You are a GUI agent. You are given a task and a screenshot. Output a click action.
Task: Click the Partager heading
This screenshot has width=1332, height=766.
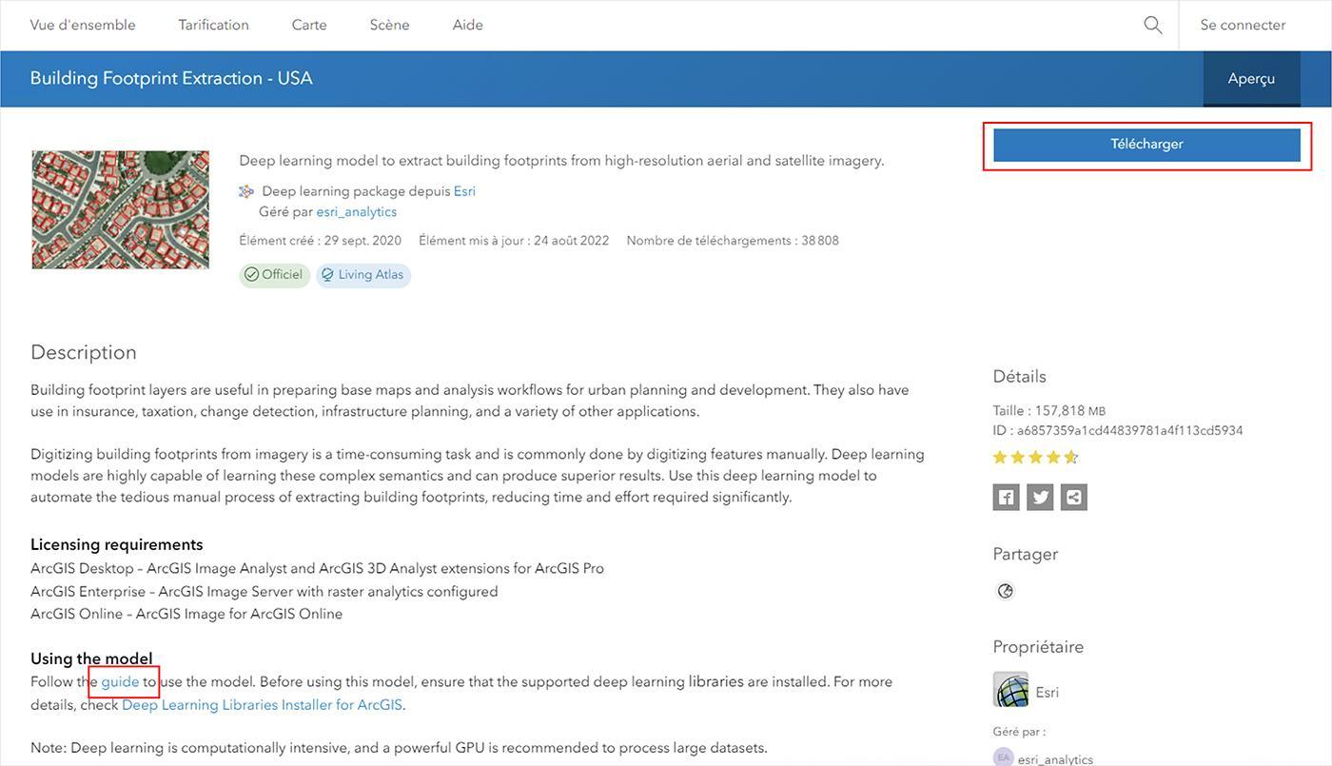point(1025,554)
